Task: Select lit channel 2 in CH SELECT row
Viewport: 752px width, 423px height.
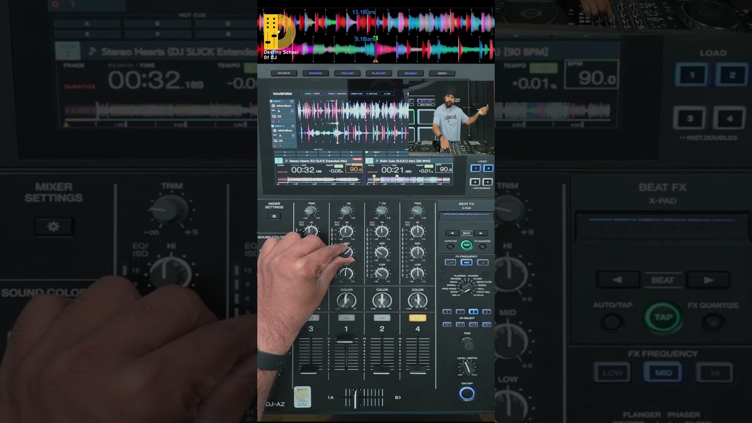Action: pyautogui.click(x=474, y=311)
